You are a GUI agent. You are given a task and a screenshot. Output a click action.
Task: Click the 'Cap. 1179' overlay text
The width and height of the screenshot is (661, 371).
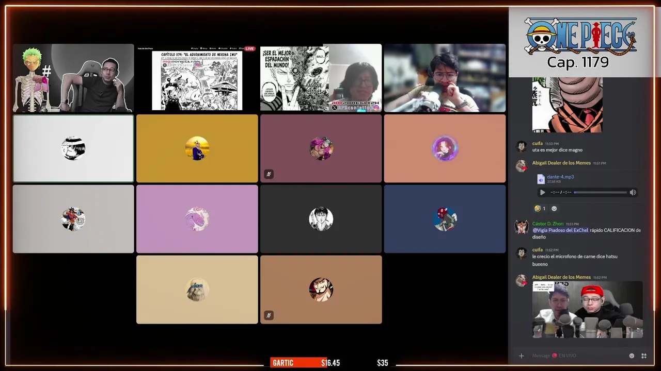pyautogui.click(x=578, y=62)
